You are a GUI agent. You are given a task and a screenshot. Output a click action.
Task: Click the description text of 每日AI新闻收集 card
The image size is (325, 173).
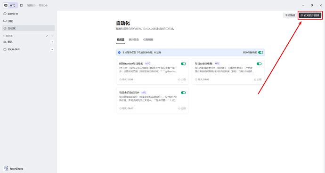[x=224, y=70]
